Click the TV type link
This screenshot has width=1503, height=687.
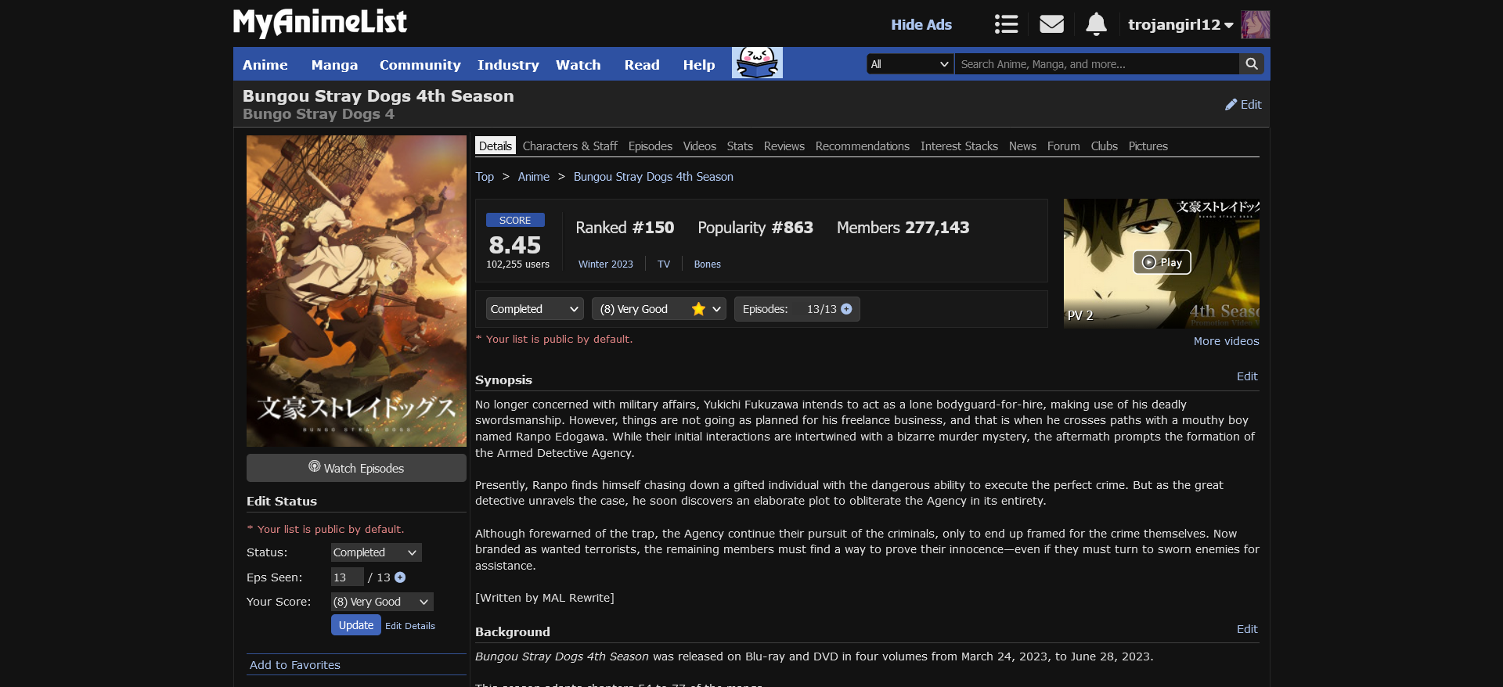click(x=664, y=264)
